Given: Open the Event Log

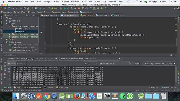Looking at the screenshot, I should (154, 87).
